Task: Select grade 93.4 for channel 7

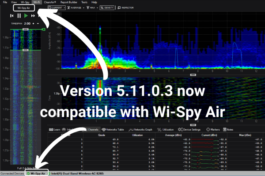Action: point(115,162)
